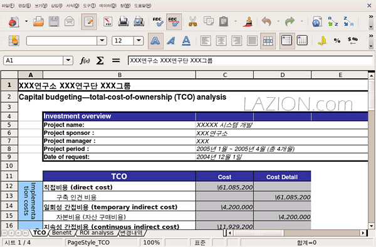This screenshot has width=376, height=247.
Task: Click the horizontal scrollbar right arrow
Action: 363,233
